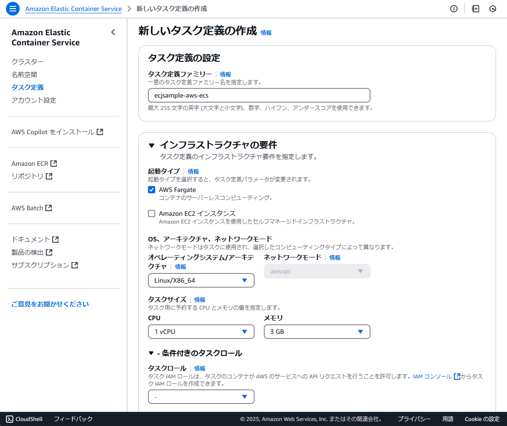The height and width of the screenshot is (426, 507).
Task: Click ご意見をお聞かせください feedback link
Action: [x=50, y=304]
